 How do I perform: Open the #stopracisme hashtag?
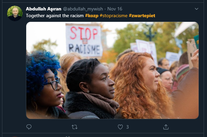click(113, 16)
